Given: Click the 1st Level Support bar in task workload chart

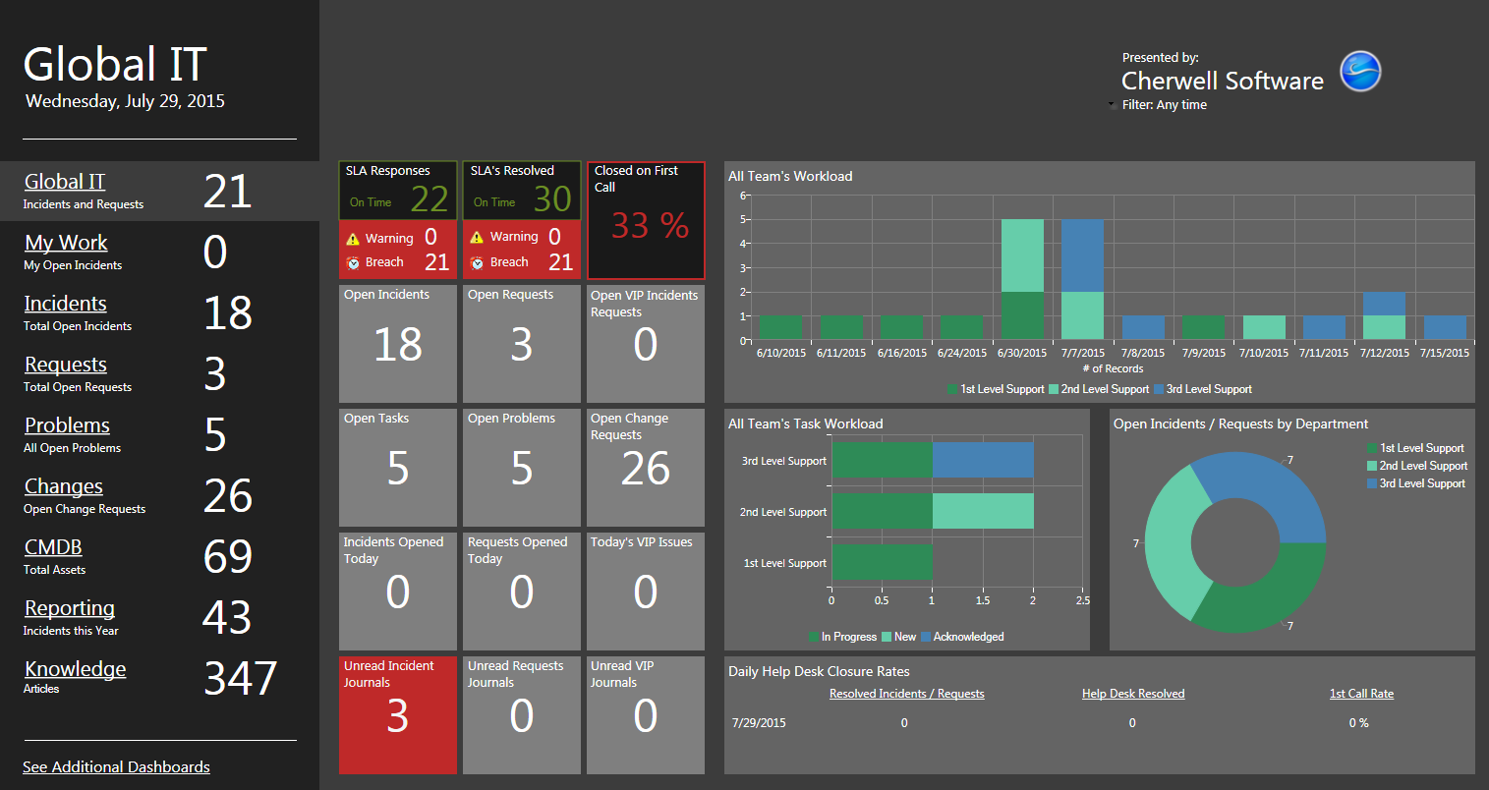Looking at the screenshot, I should [882, 562].
